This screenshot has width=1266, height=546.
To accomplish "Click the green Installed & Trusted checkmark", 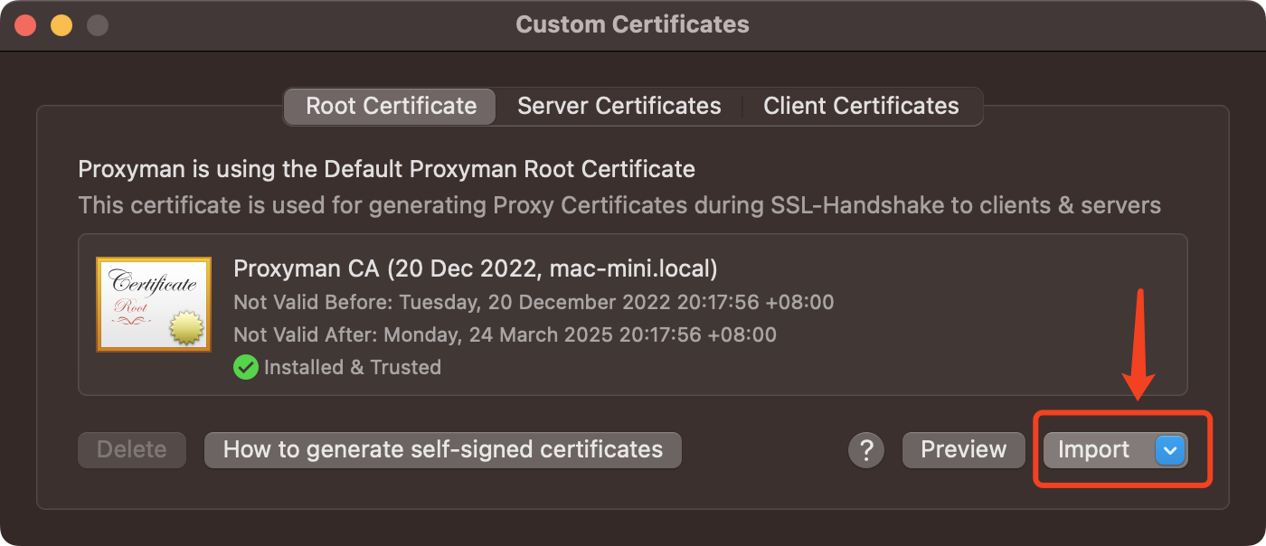I will (x=245, y=367).
